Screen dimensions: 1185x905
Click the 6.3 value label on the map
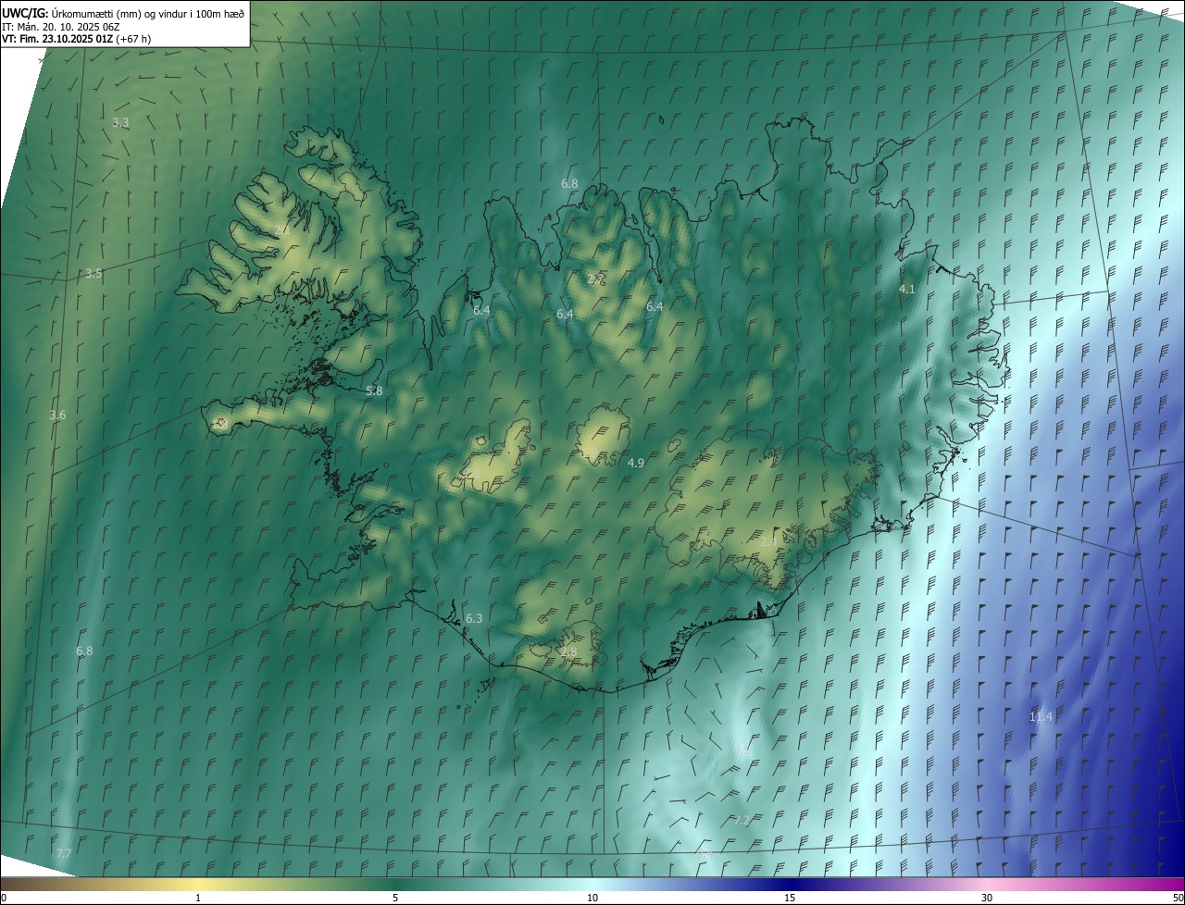pos(474,618)
